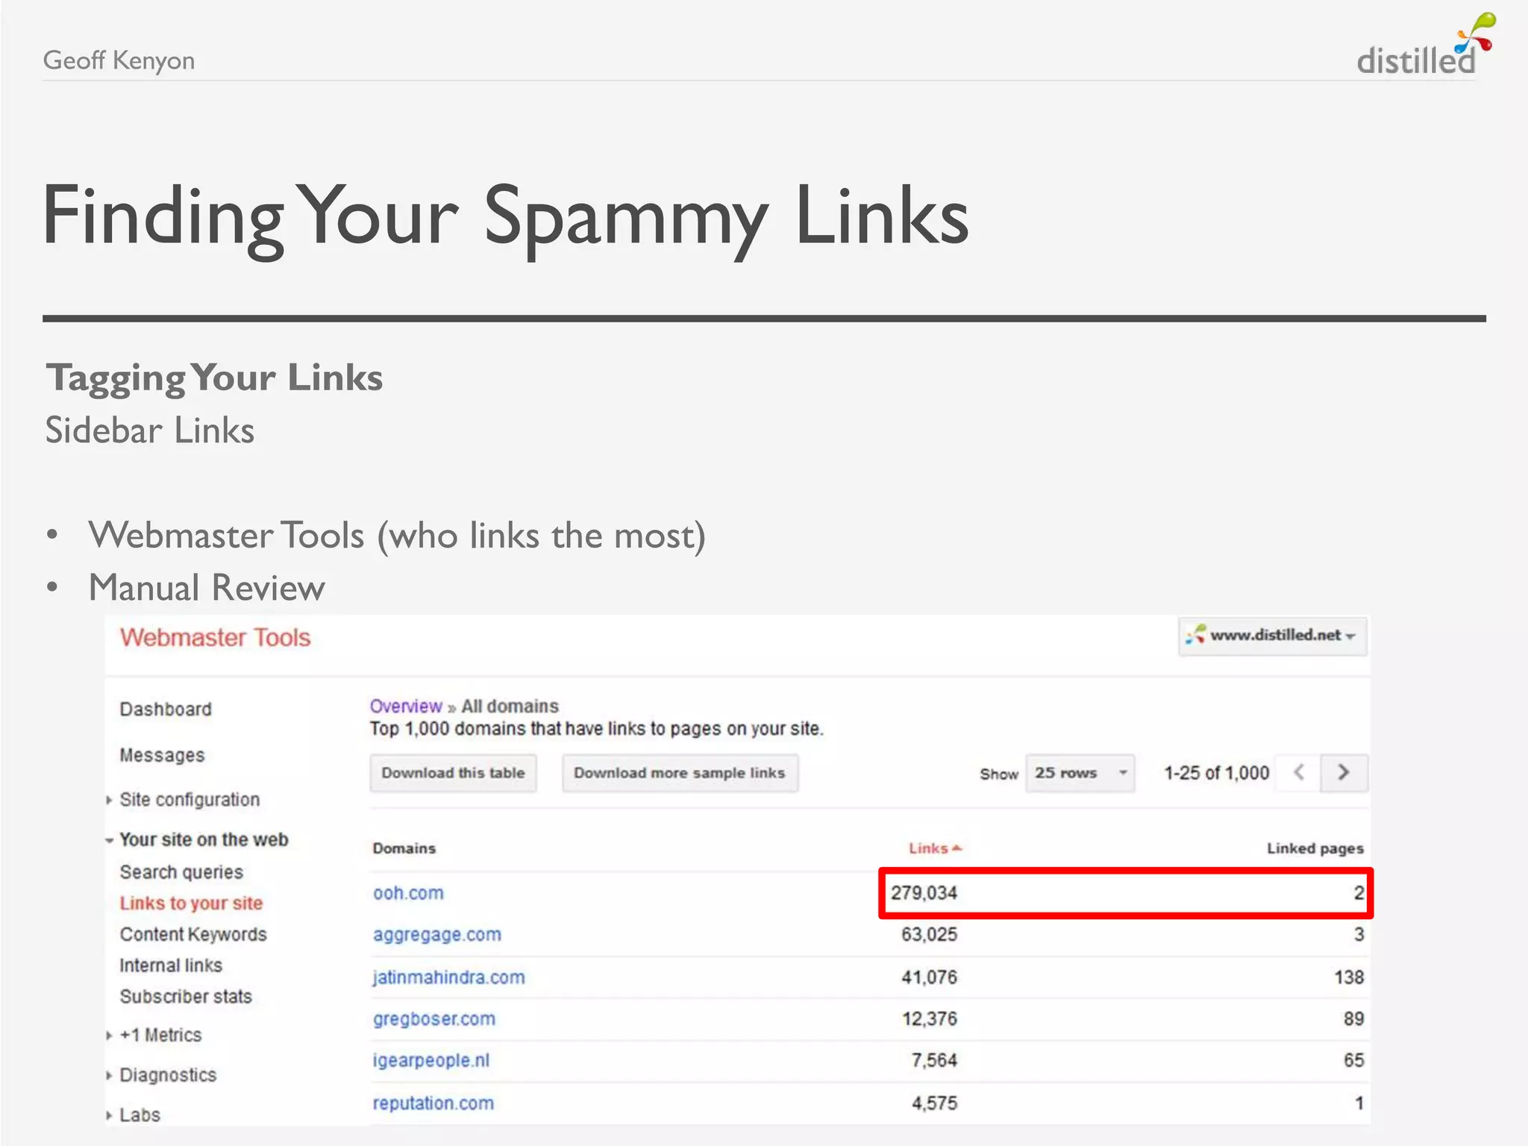Viewport: 1528px width, 1146px height.
Task: Open the gregboser.com domain link
Action: [x=433, y=1019]
